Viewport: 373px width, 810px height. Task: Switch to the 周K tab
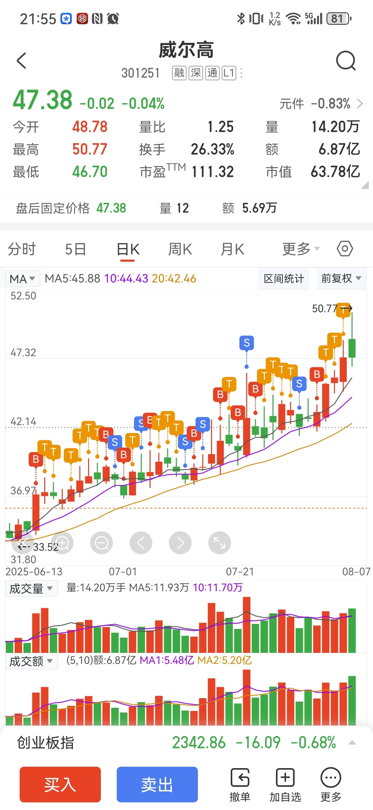(180, 249)
